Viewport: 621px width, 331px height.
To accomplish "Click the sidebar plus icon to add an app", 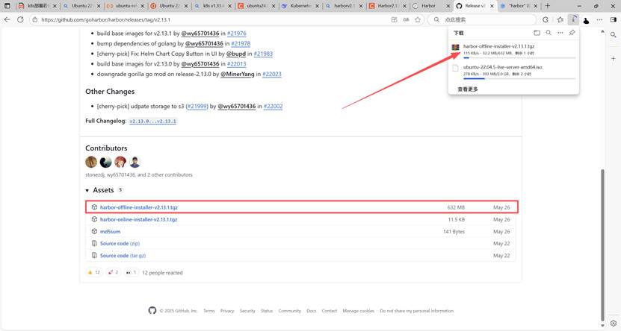I will [613, 58].
